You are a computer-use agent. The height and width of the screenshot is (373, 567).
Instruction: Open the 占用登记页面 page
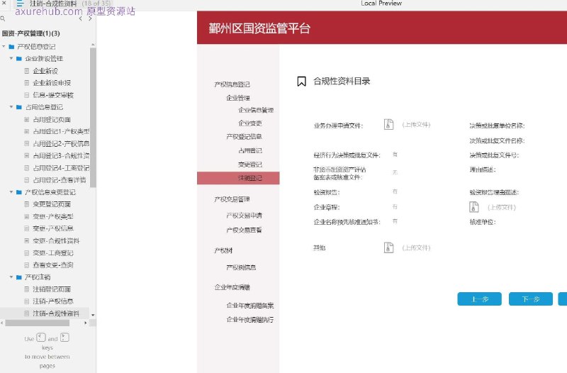[x=52, y=119]
